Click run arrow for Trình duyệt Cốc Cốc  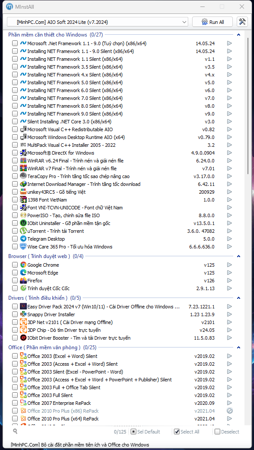tap(229, 288)
